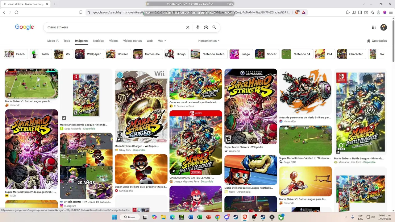The image size is (395, 222).
Task: Open the Saga Falabella Switch case image
Action: click(x=86, y=95)
